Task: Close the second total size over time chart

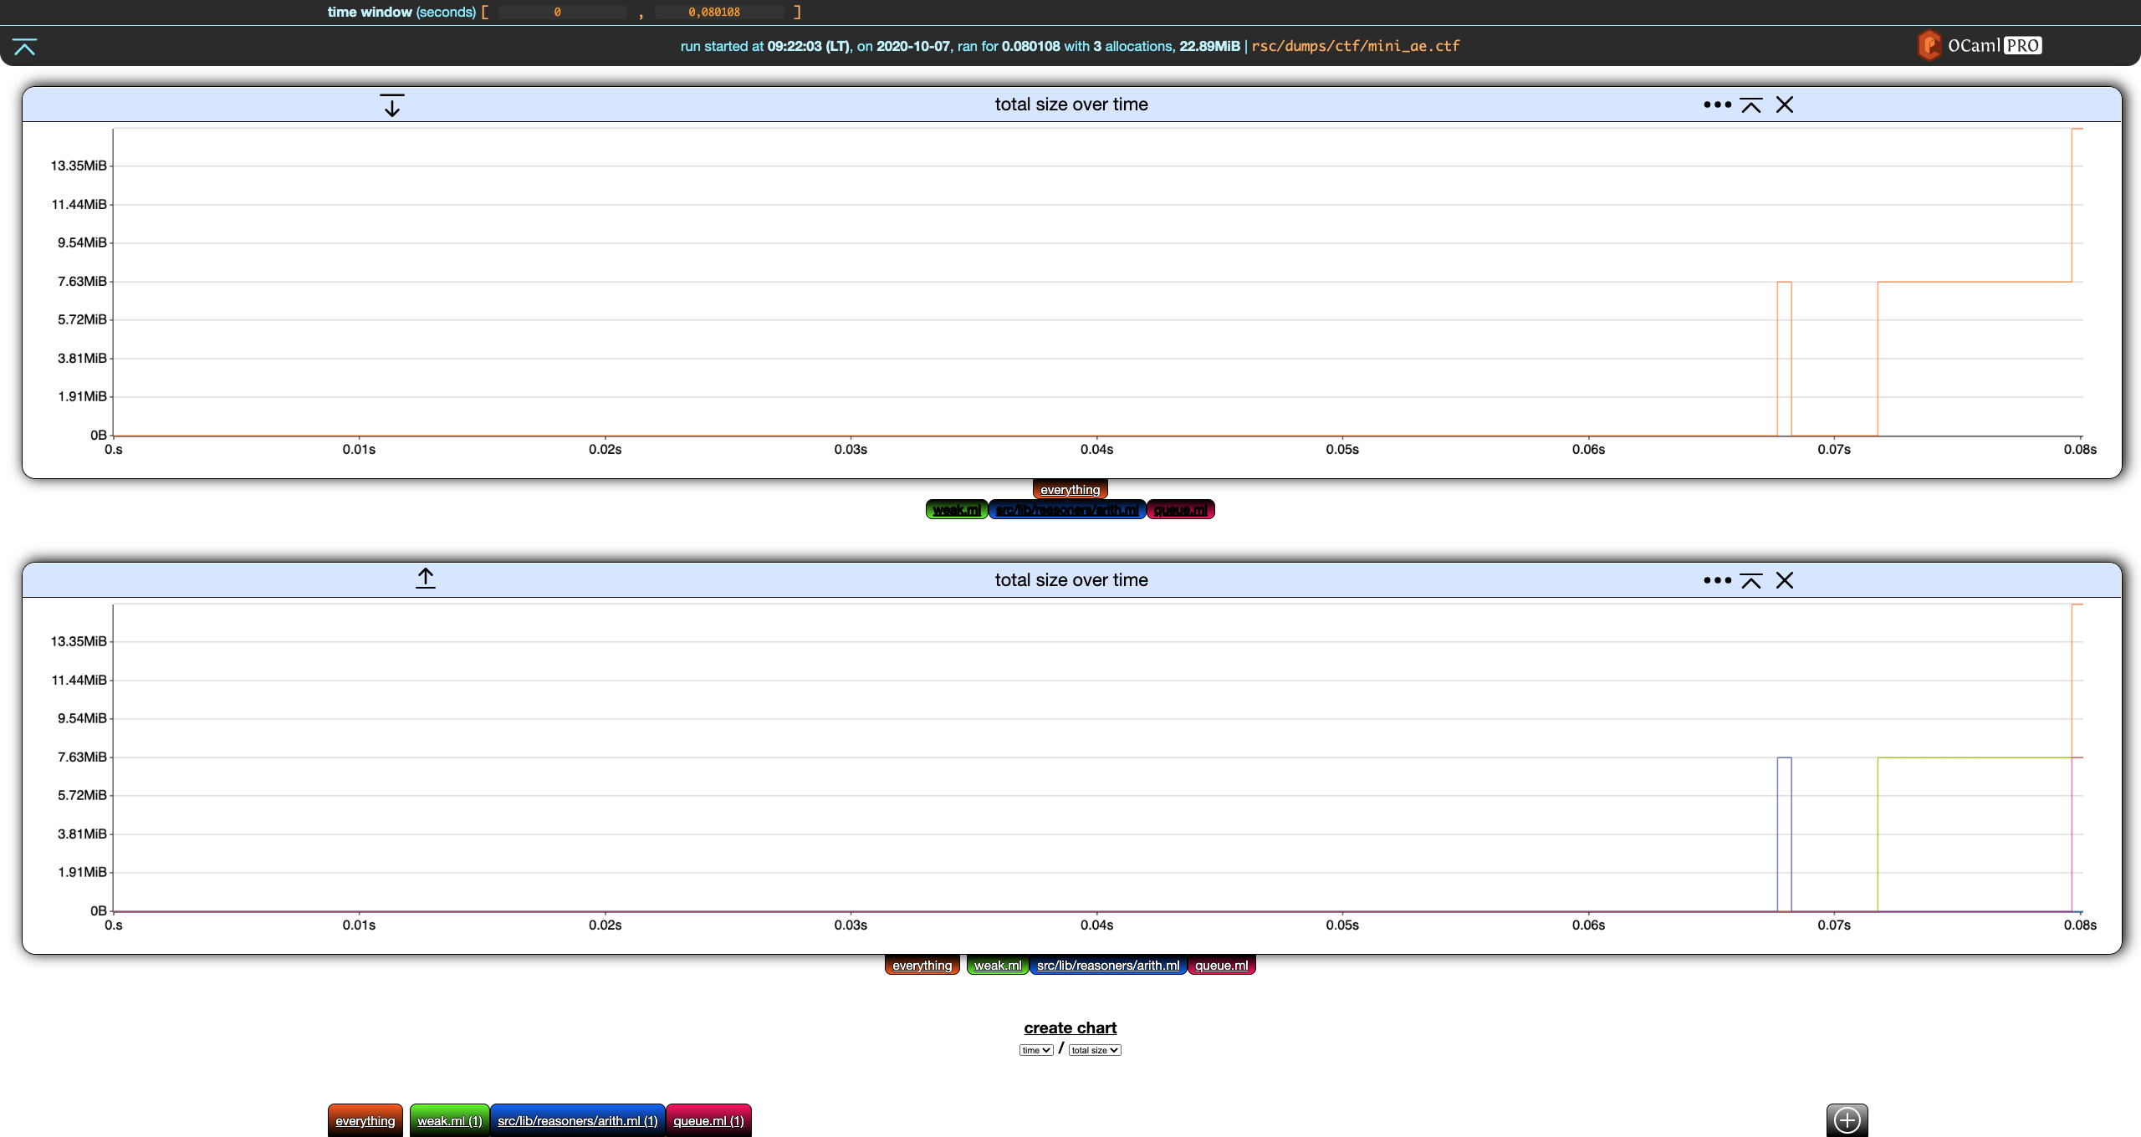Action: pos(1785,580)
